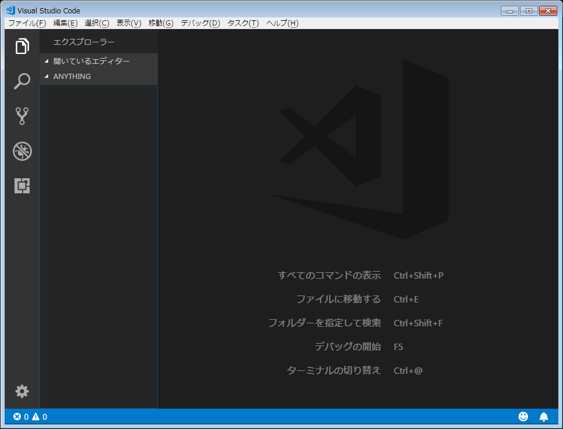
Task: Collapse the ANYTHING folder section
Action: [70, 76]
